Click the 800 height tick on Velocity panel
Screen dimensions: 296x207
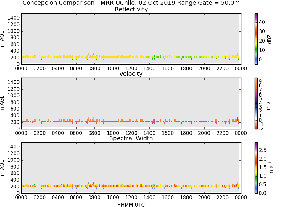pos(15,102)
